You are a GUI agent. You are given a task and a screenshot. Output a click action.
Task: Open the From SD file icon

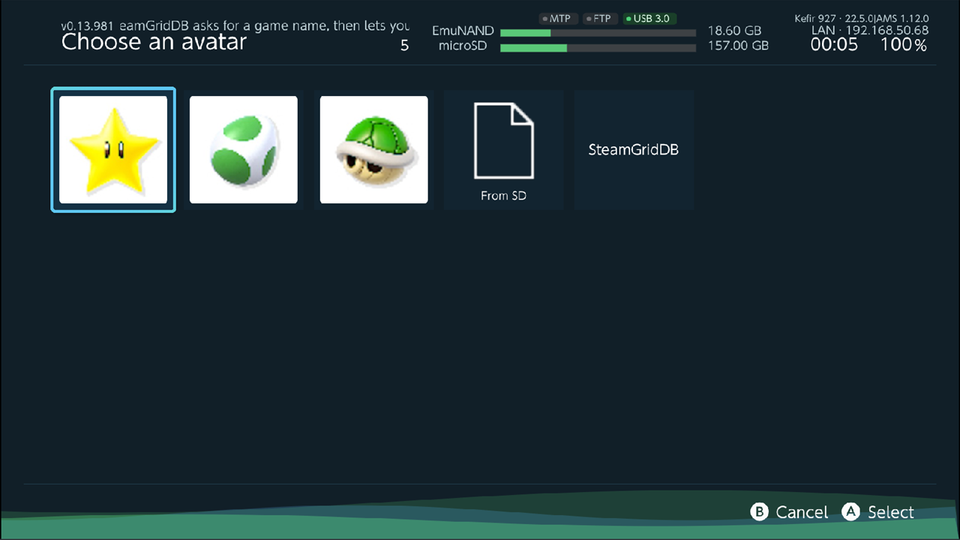(504, 149)
